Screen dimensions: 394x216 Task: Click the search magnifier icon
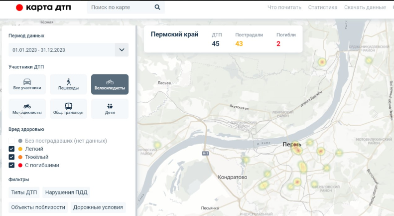click(157, 7)
